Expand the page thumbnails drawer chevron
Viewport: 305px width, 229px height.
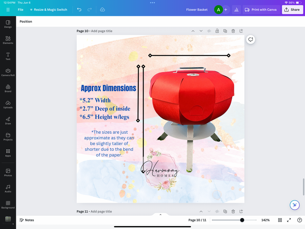[x=160, y=214]
